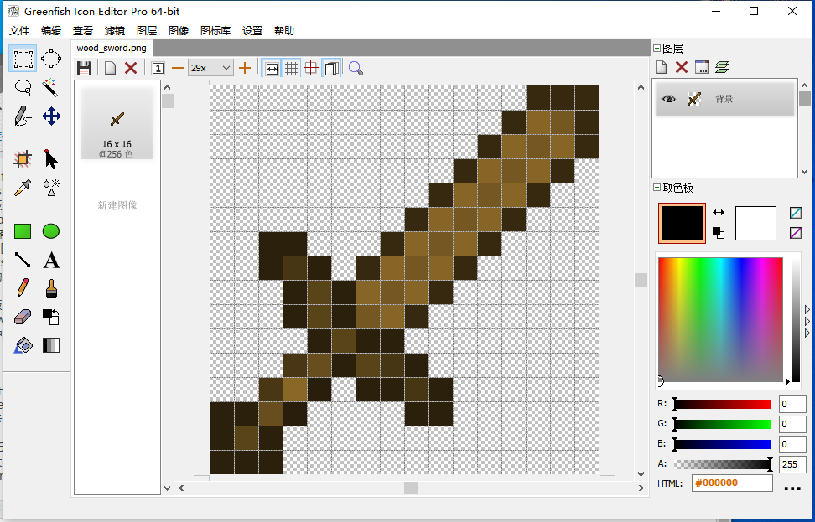Viewport: 815px width, 522px height.
Task: Activate the move transform tool
Action: coord(51,116)
